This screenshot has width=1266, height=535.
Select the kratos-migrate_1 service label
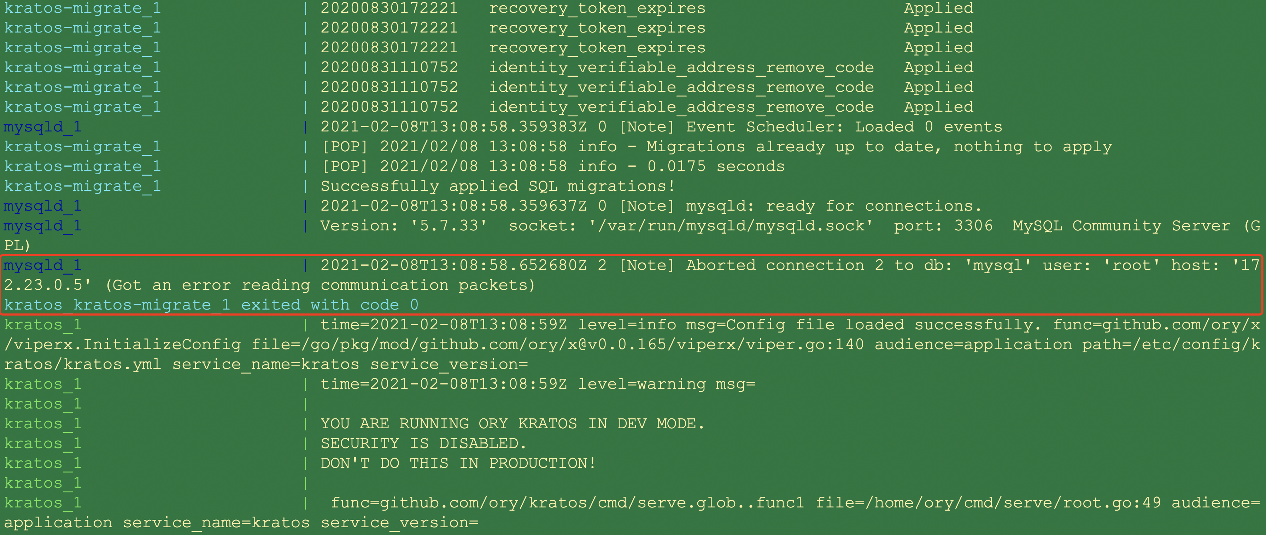[82, 67]
